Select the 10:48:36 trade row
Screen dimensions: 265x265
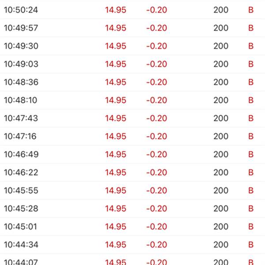tap(132, 82)
